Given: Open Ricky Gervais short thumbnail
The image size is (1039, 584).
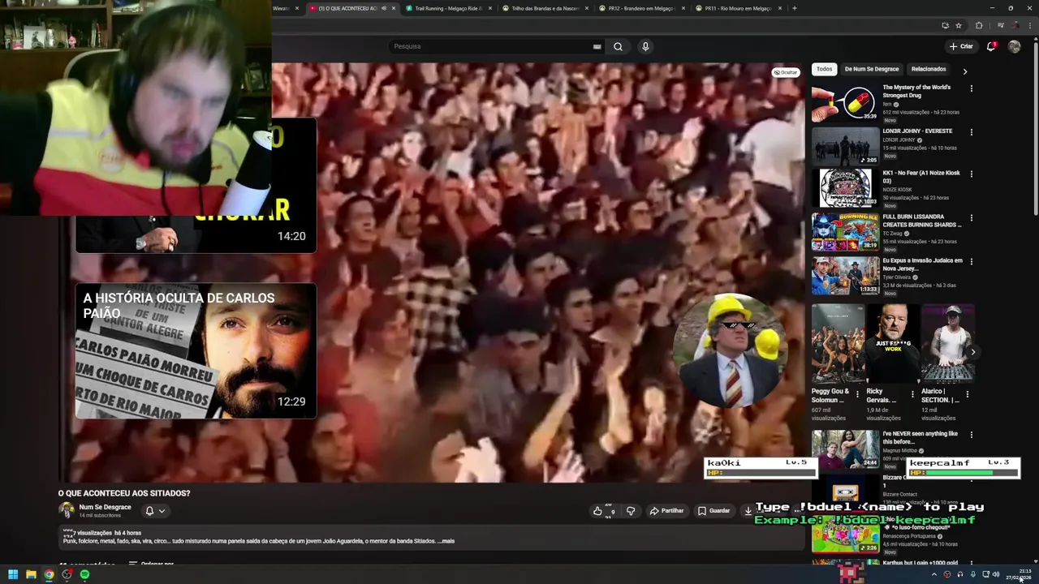Looking at the screenshot, I should tap(893, 343).
